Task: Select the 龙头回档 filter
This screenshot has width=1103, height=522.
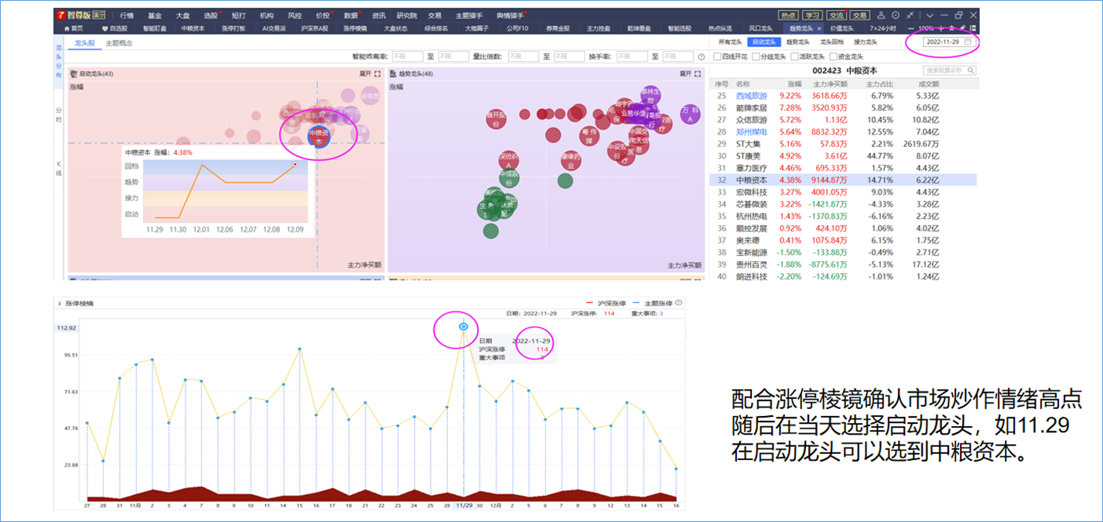Action: pos(832,42)
